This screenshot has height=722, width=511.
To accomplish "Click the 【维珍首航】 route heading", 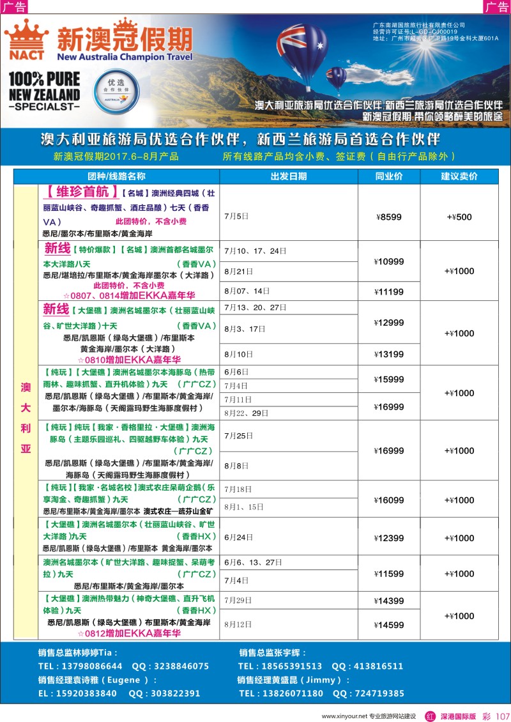I will pyautogui.click(x=81, y=192).
